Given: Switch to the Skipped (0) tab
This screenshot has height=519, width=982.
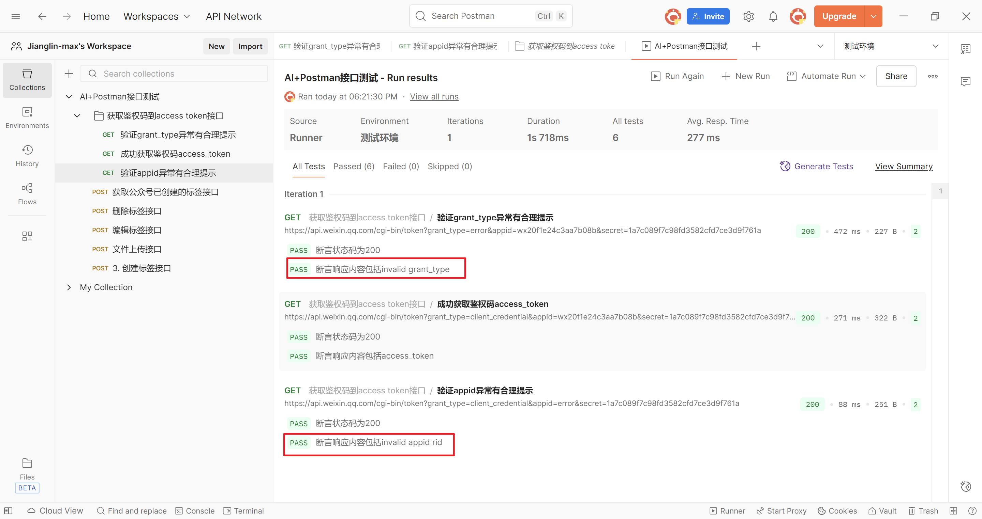Looking at the screenshot, I should point(449,167).
